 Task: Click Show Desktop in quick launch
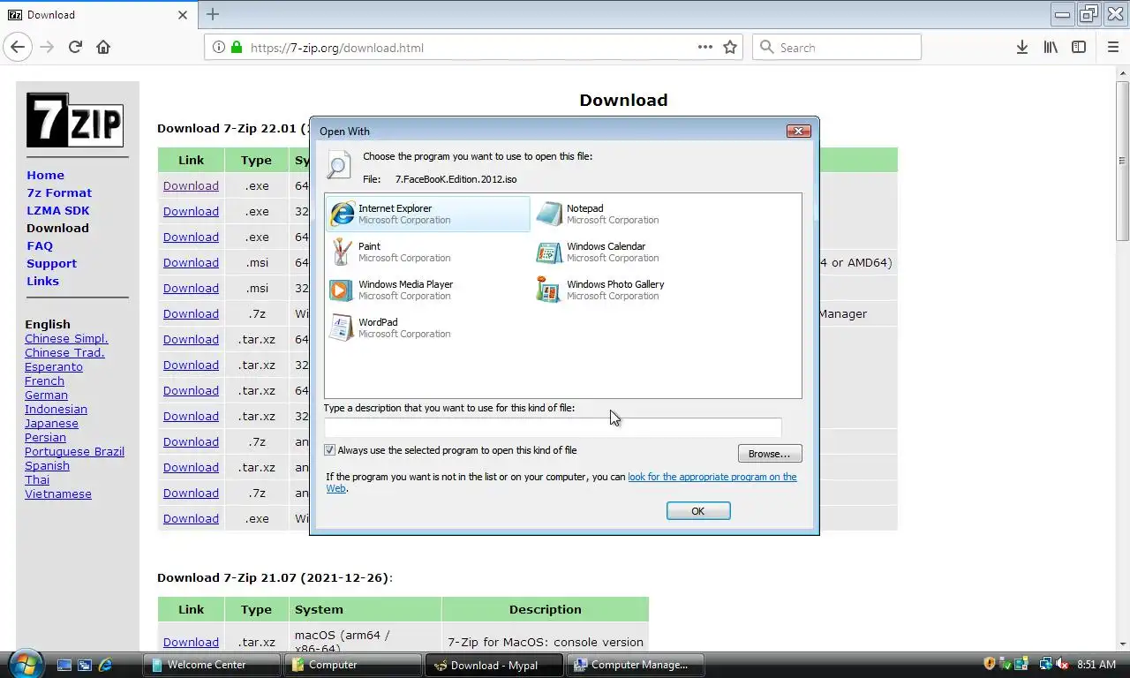pyautogui.click(x=64, y=665)
